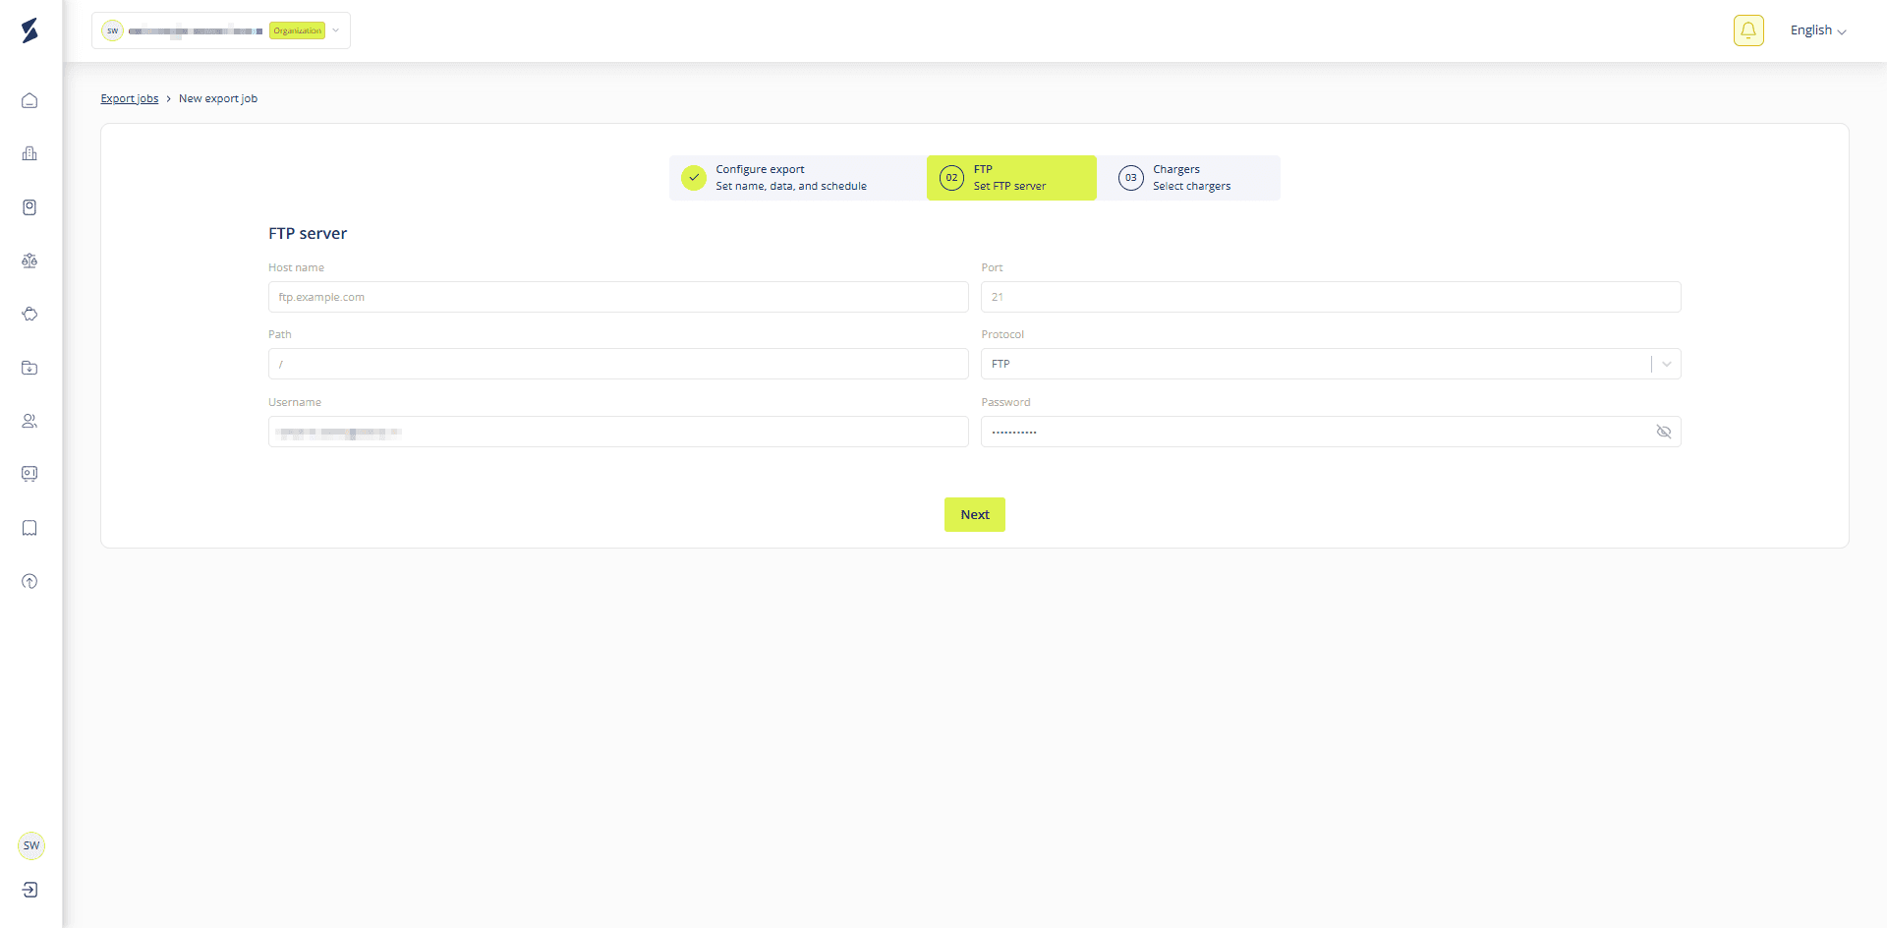Image resolution: width=1887 pixels, height=928 pixels.
Task: Focus the Path input field
Action: click(x=618, y=364)
